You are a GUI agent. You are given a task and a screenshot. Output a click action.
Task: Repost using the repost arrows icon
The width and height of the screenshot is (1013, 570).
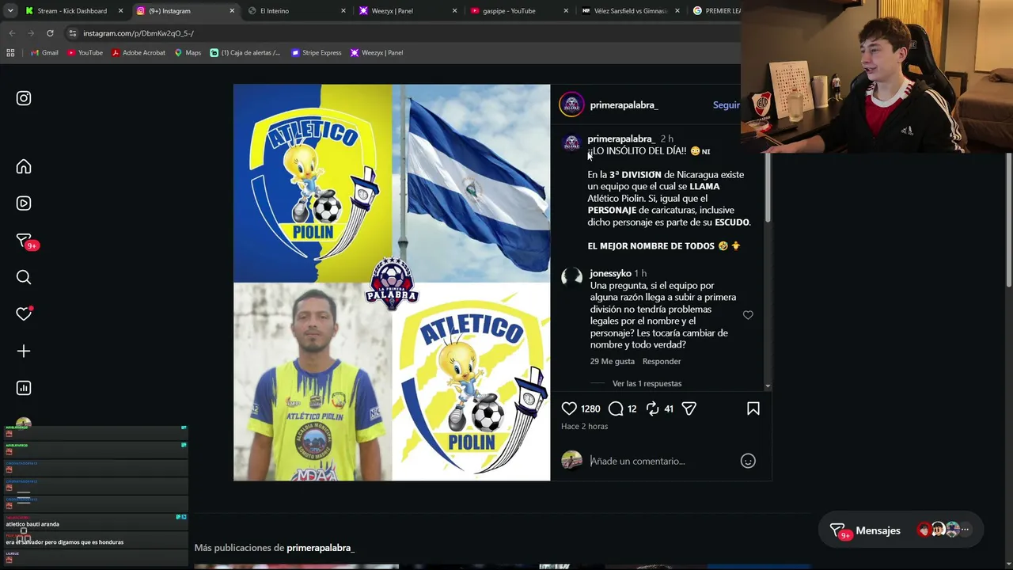(x=652, y=408)
